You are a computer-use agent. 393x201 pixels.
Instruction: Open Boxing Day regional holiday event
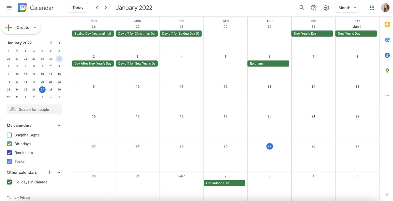pyautogui.click(x=93, y=34)
